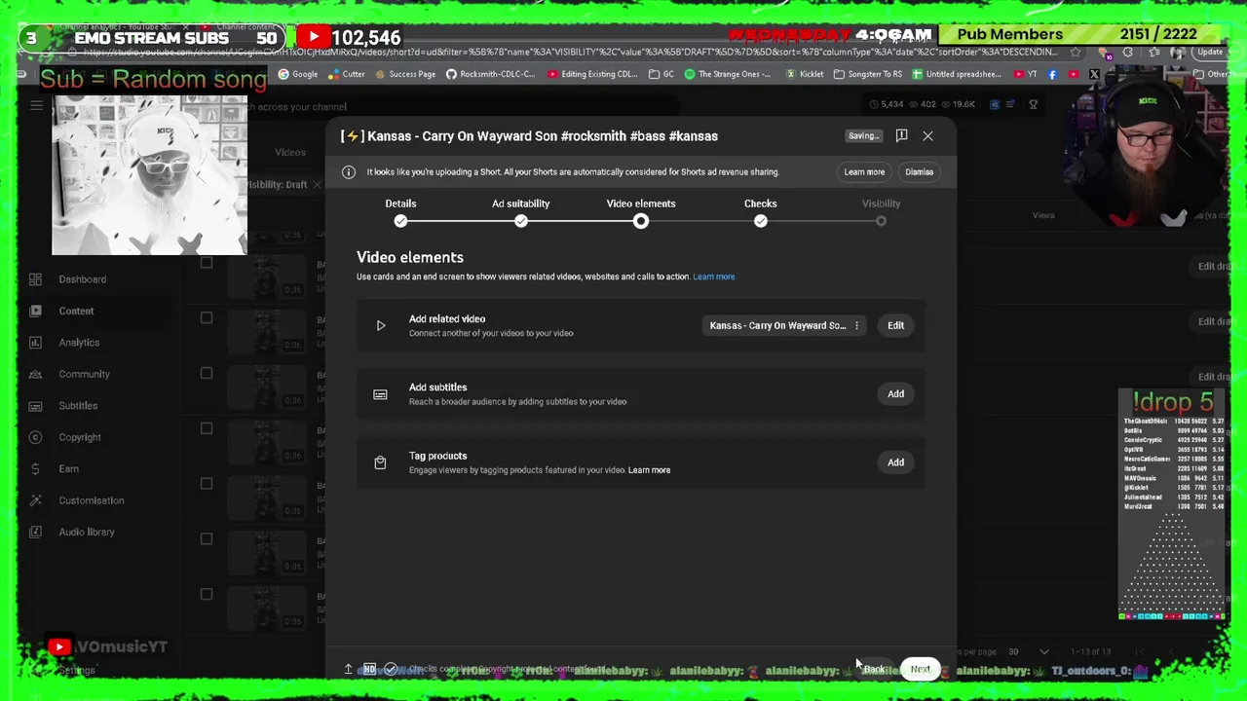
Task: Click the HD processing icon in footer
Action: pos(369,669)
